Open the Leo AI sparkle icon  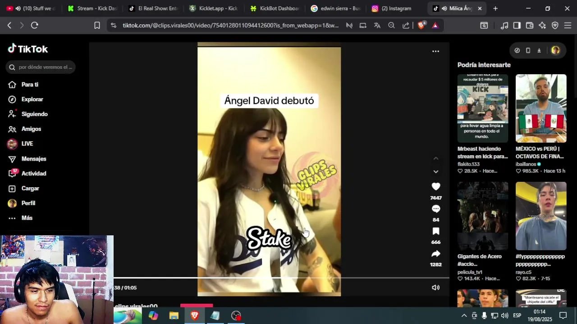pyautogui.click(x=542, y=26)
